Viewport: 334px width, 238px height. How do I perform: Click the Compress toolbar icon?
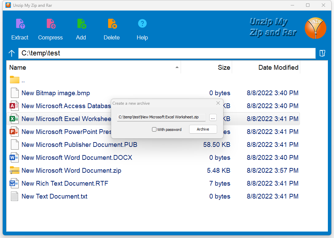click(51, 23)
